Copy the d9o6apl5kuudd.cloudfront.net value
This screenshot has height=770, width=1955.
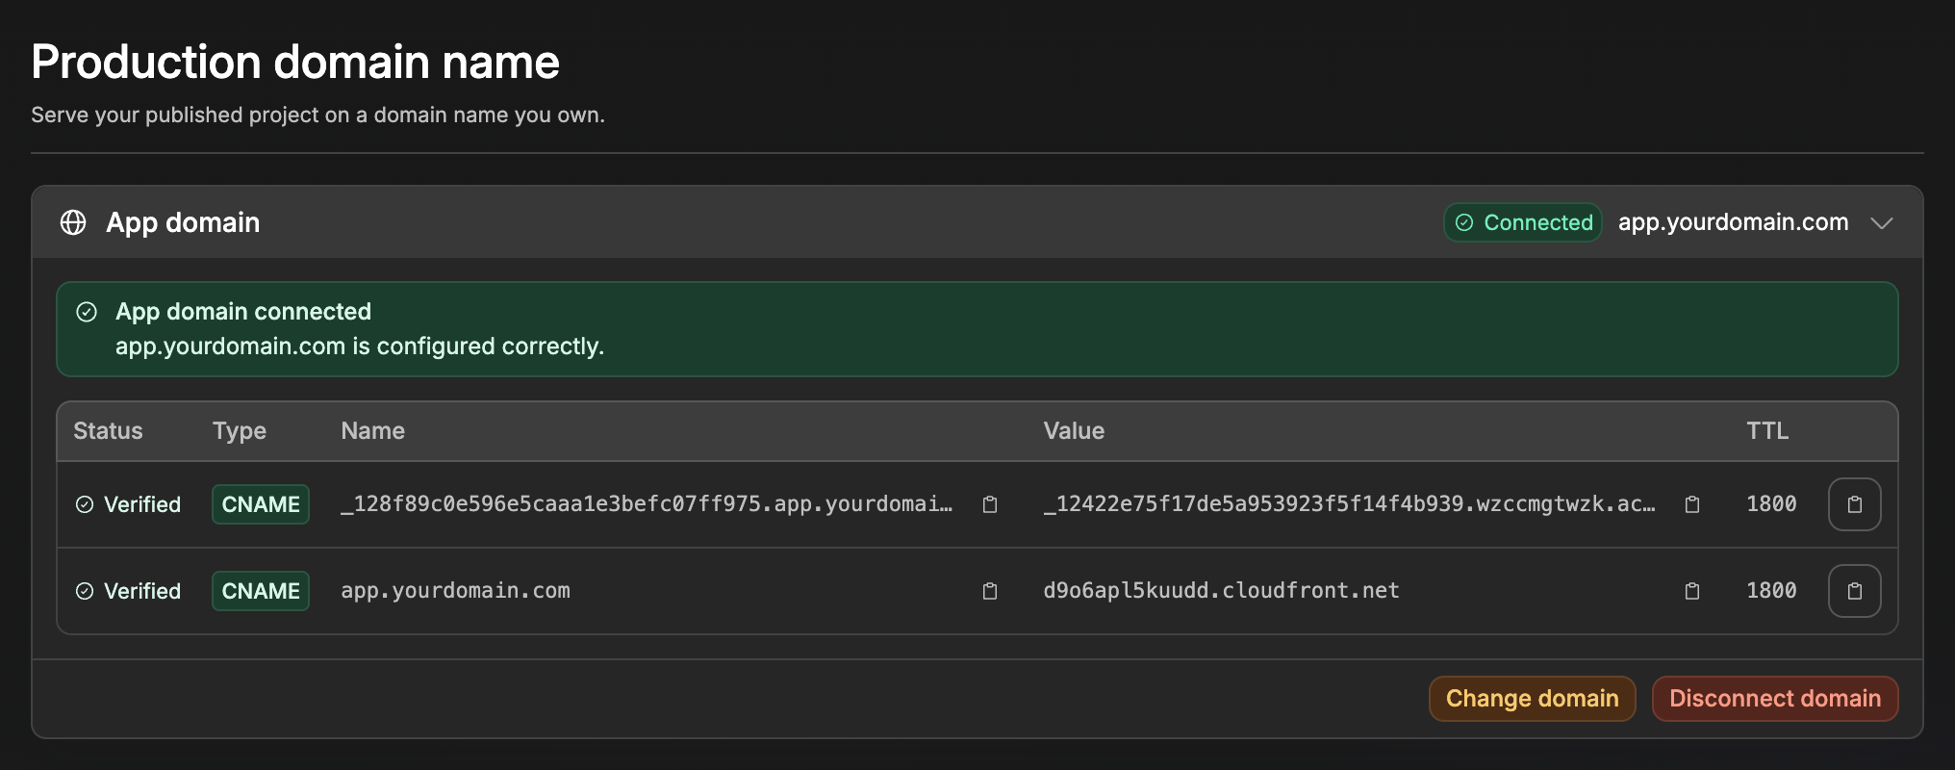click(1692, 591)
